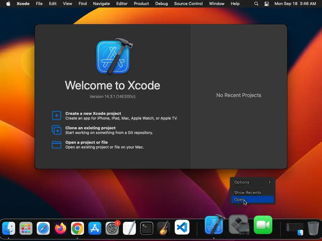Click the date and time display

[295, 3]
